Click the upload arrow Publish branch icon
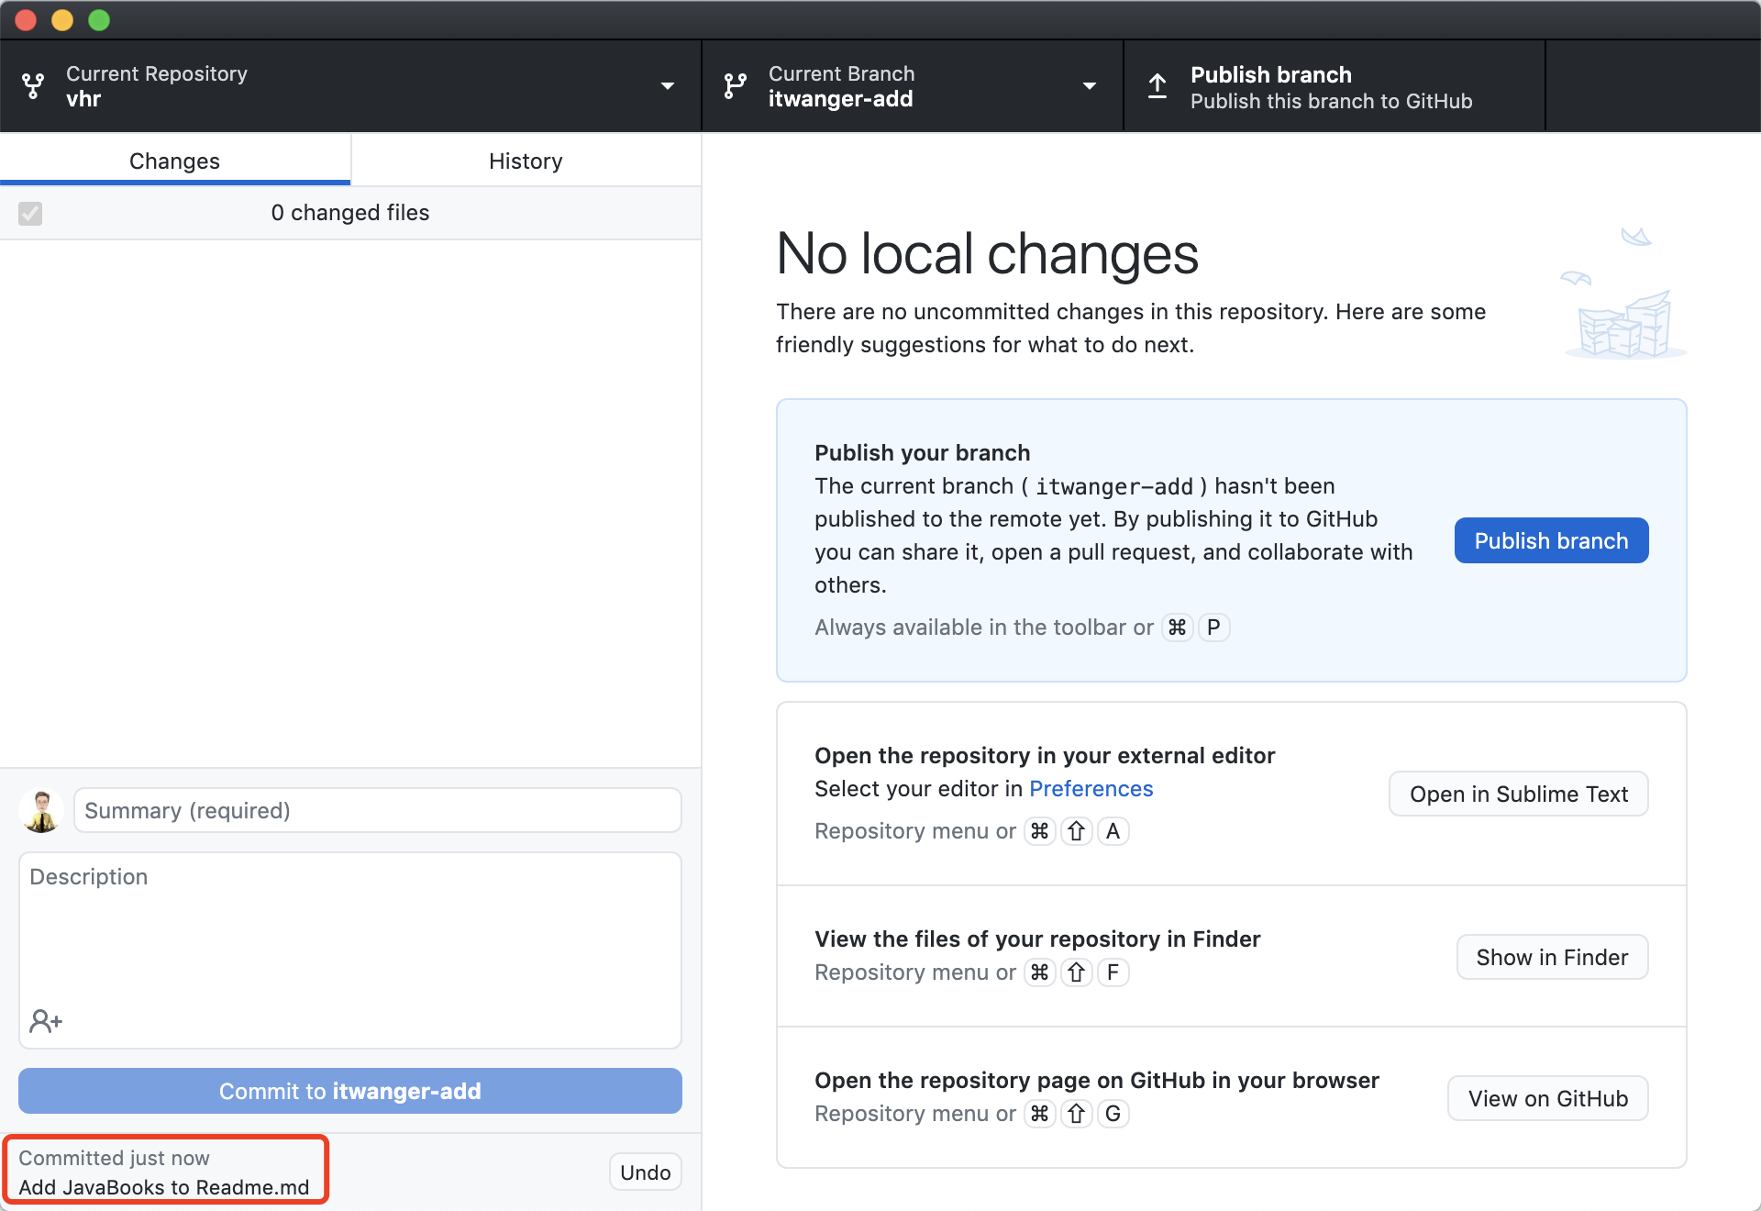 pyautogui.click(x=1157, y=86)
